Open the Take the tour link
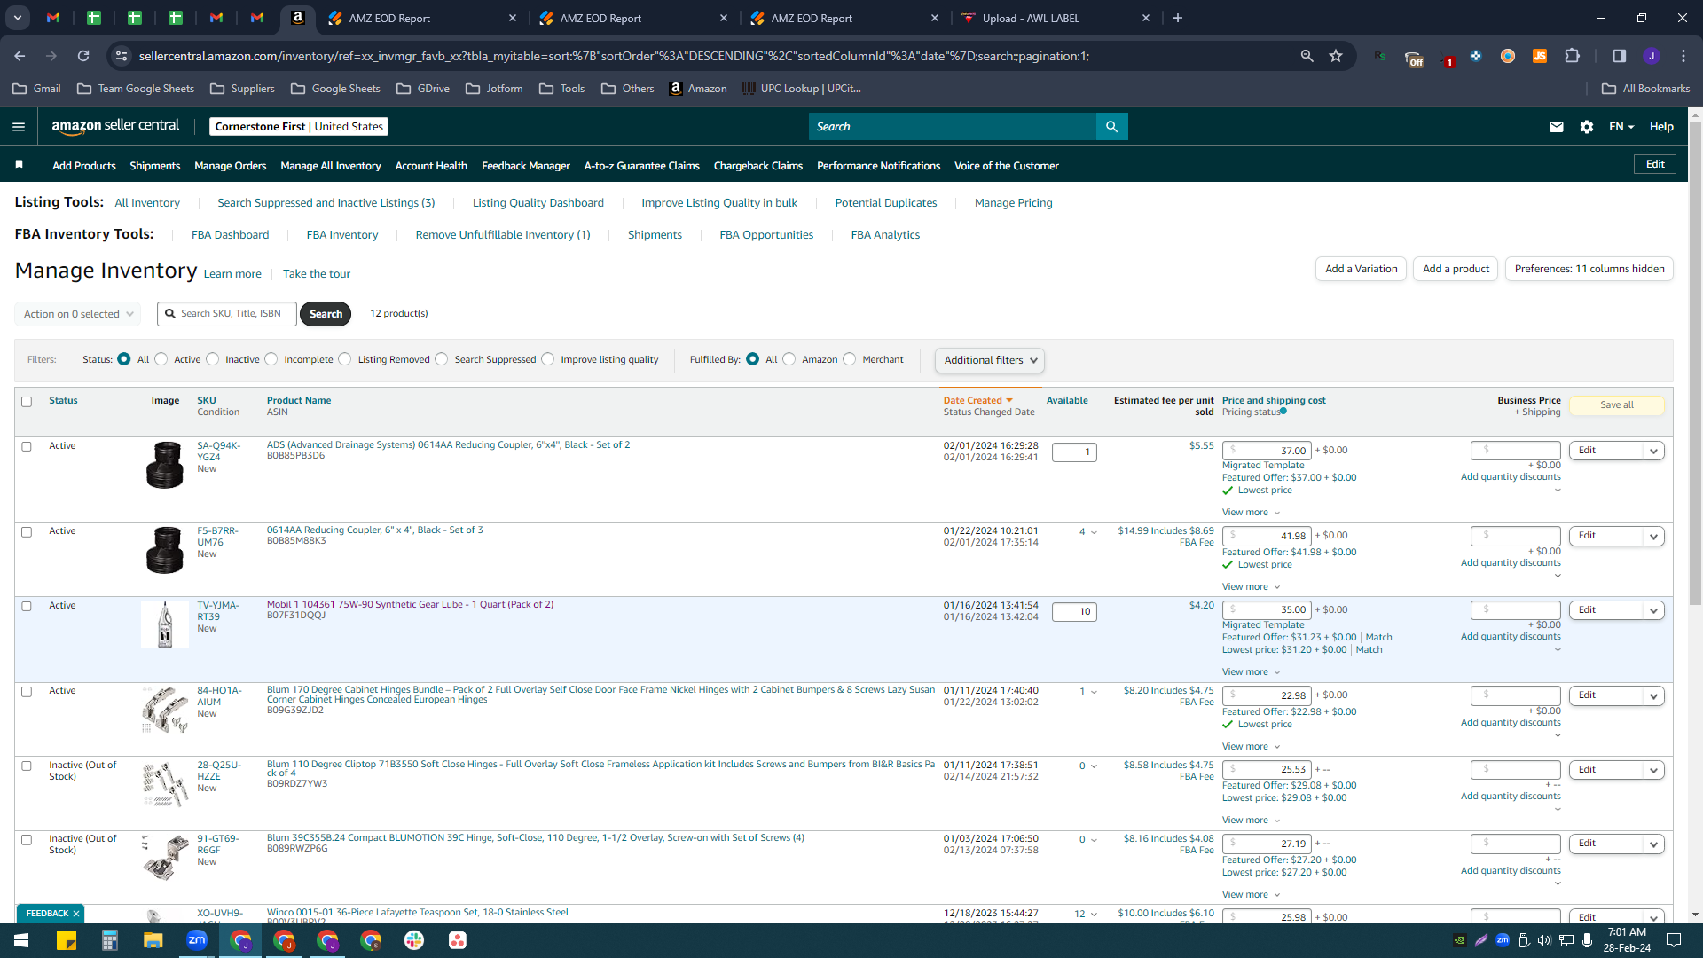The width and height of the screenshot is (1703, 958). pyautogui.click(x=317, y=274)
